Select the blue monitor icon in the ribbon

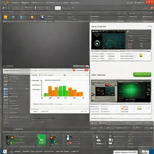[x=13, y=17]
